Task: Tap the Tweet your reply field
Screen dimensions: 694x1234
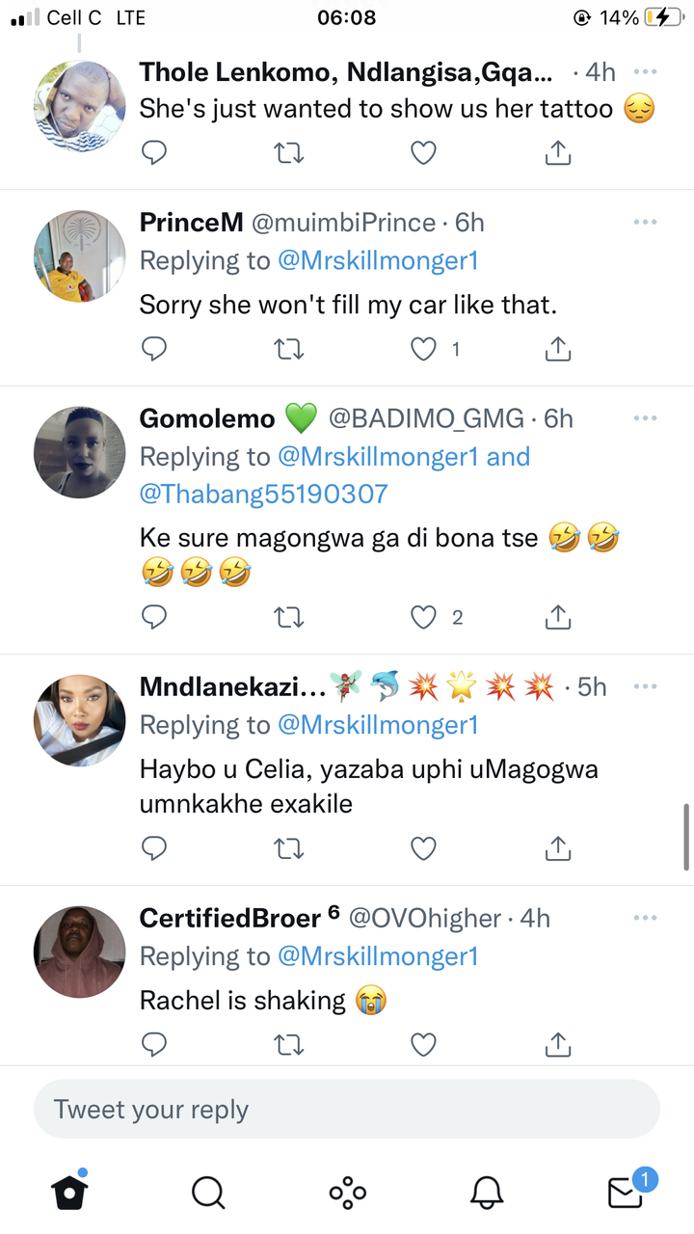Action: (x=347, y=1110)
